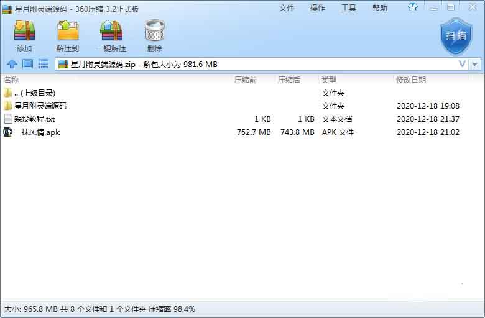Open the 操作 (Operation) menu
Image resolution: width=485 pixels, height=318 pixels.
(x=318, y=8)
